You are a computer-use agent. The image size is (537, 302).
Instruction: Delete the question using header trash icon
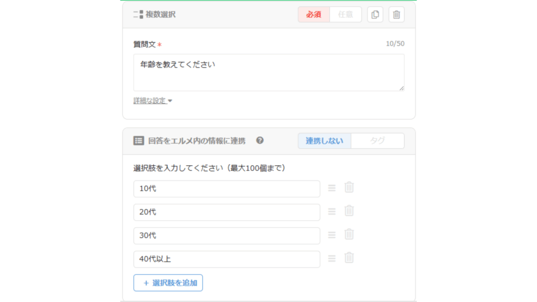[396, 15]
